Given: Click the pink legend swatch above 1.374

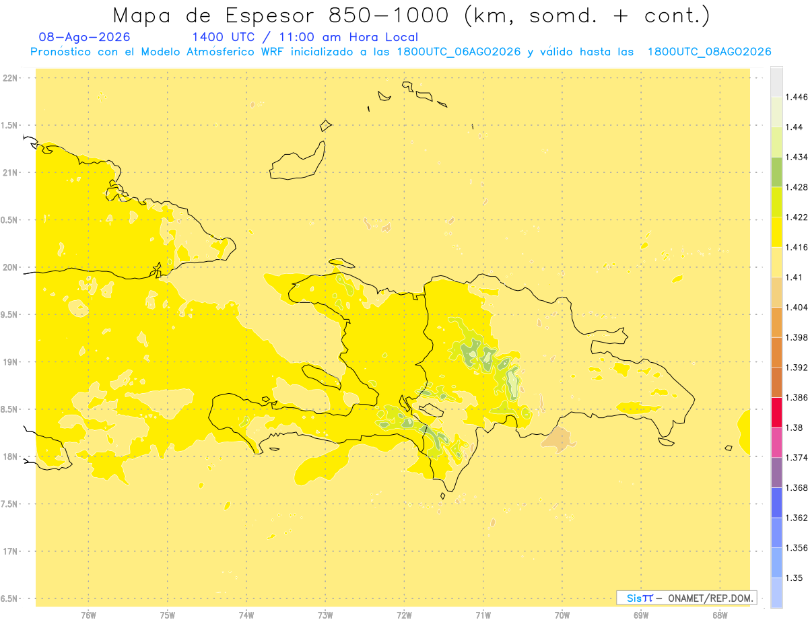Looking at the screenshot, I should 776,442.
